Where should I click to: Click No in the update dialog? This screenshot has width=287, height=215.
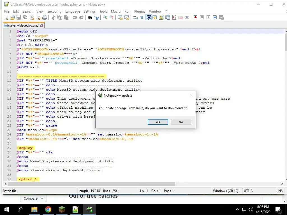tap(181, 122)
